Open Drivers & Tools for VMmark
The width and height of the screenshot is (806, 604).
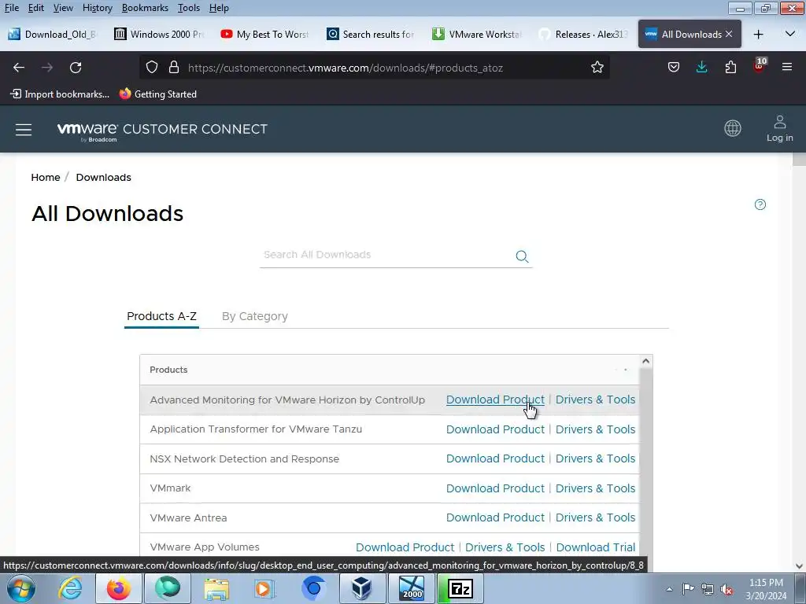[x=595, y=488]
